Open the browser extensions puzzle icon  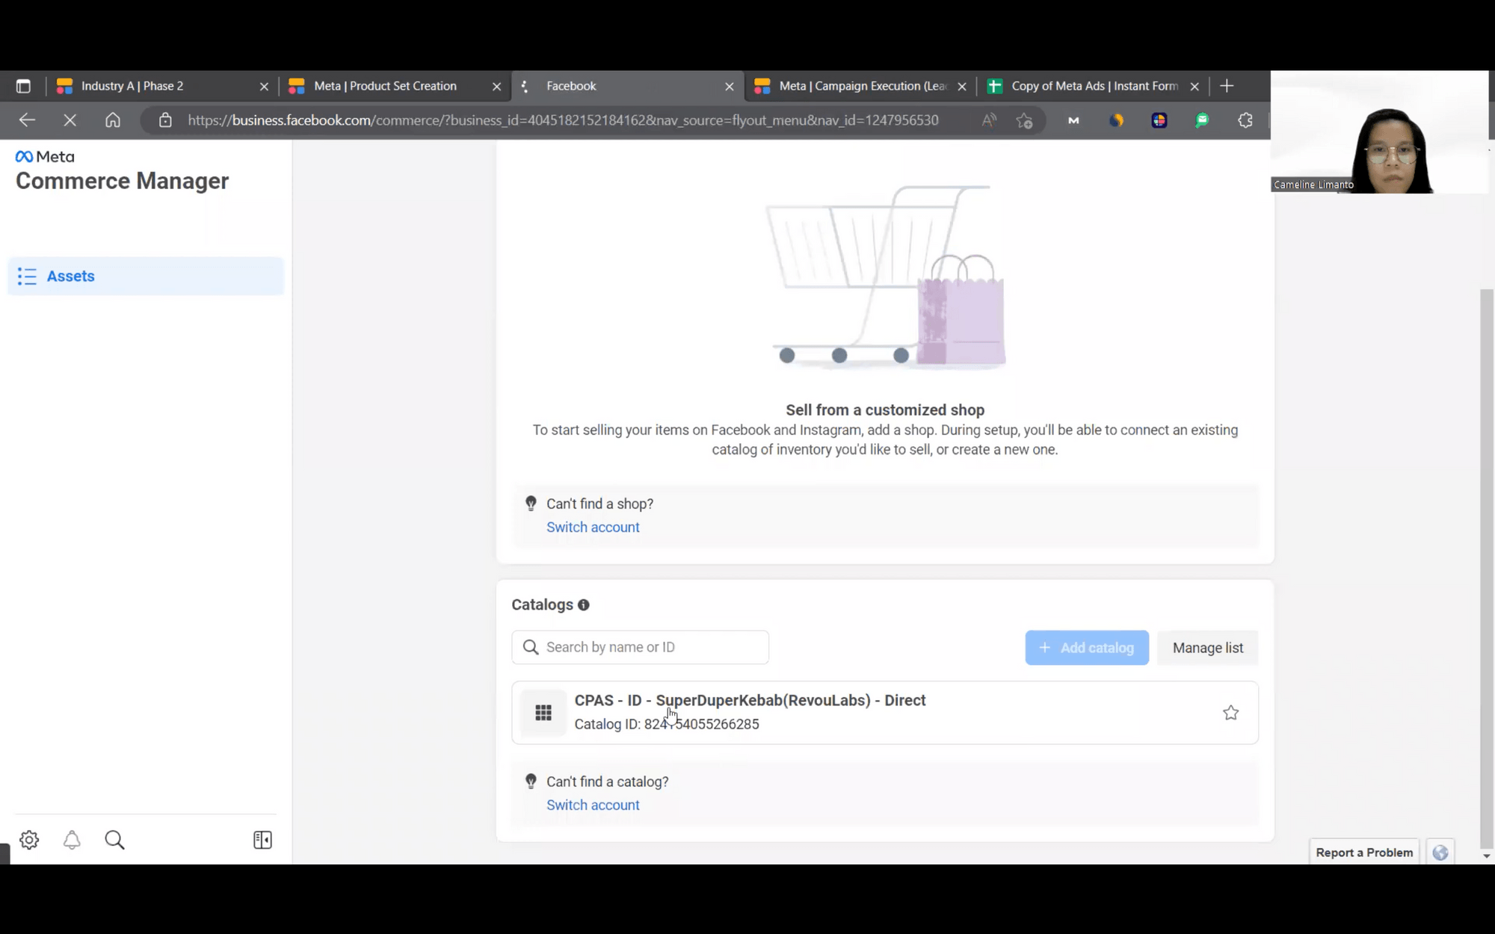[x=1245, y=120]
